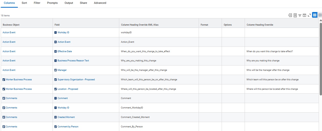This screenshot has width=322, height=131.
Task: Open the Sort tab
Action: click(24, 3)
